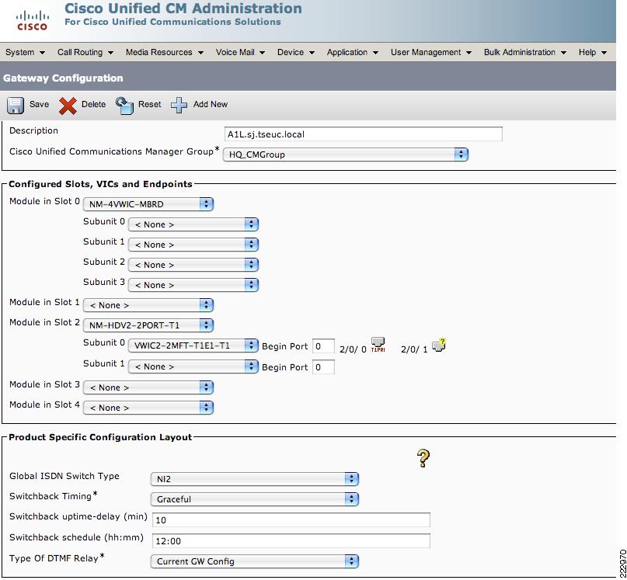Click the red X Delete icon
The height and width of the screenshot is (580, 627).
tap(68, 106)
